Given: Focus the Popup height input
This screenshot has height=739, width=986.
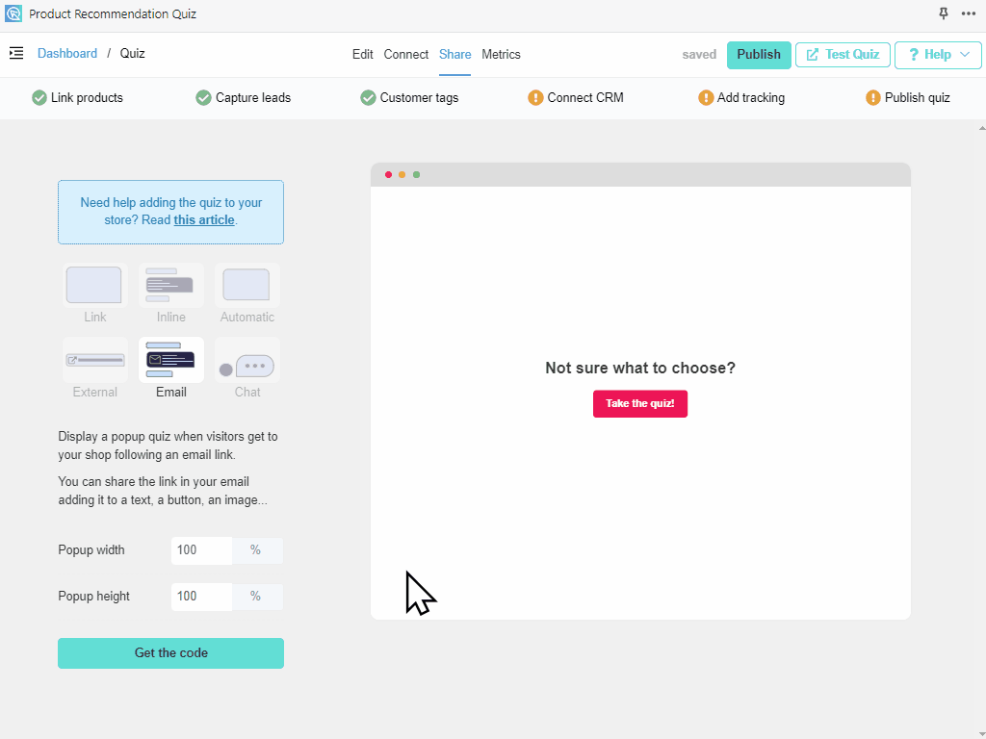Looking at the screenshot, I should tap(202, 597).
